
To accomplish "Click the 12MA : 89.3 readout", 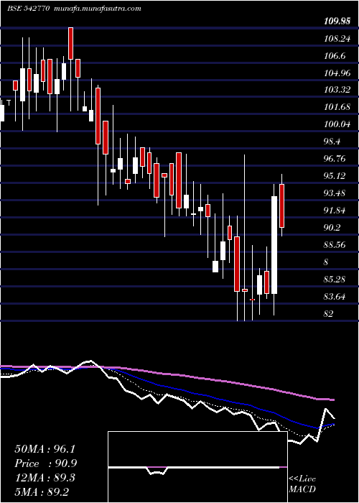I will (x=45, y=478).
